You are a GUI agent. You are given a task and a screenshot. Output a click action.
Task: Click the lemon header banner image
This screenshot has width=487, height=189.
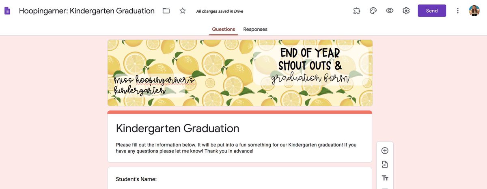click(x=240, y=73)
